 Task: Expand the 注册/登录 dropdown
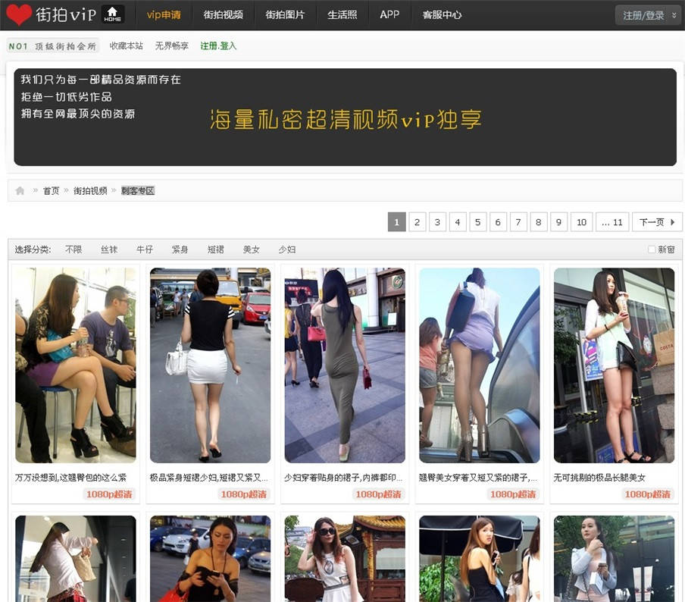pyautogui.click(x=648, y=15)
